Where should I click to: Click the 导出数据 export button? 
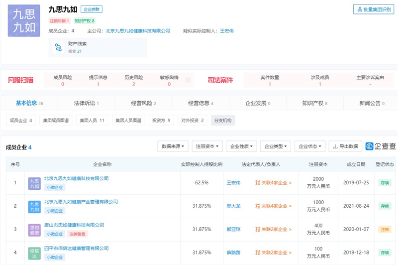(345, 146)
